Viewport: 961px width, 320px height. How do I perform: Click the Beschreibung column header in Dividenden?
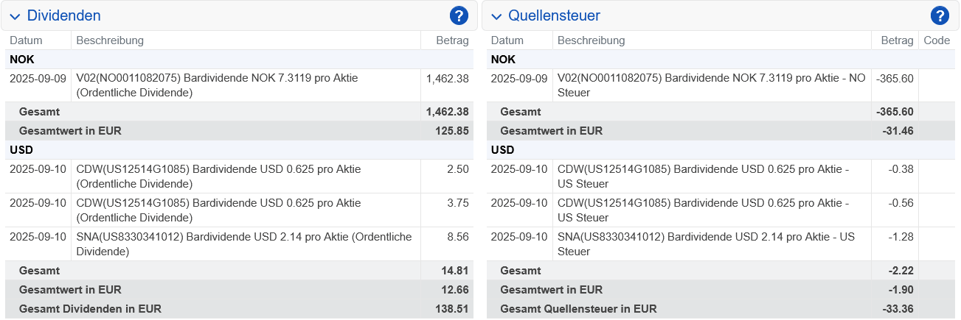[110, 40]
